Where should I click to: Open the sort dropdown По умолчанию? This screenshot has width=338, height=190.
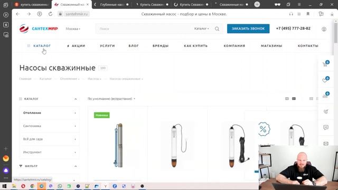[111, 99]
